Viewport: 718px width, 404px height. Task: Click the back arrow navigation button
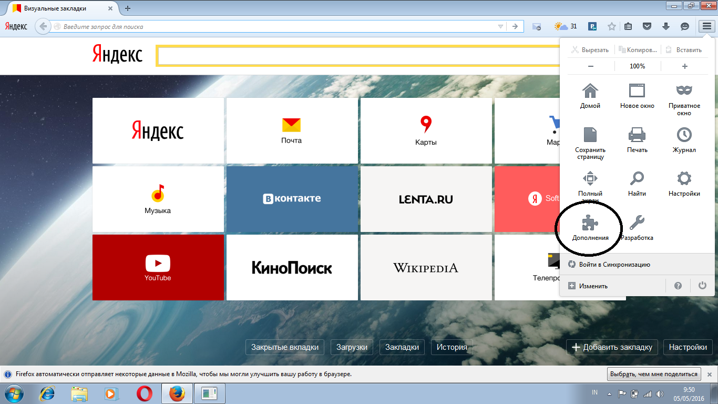point(43,26)
